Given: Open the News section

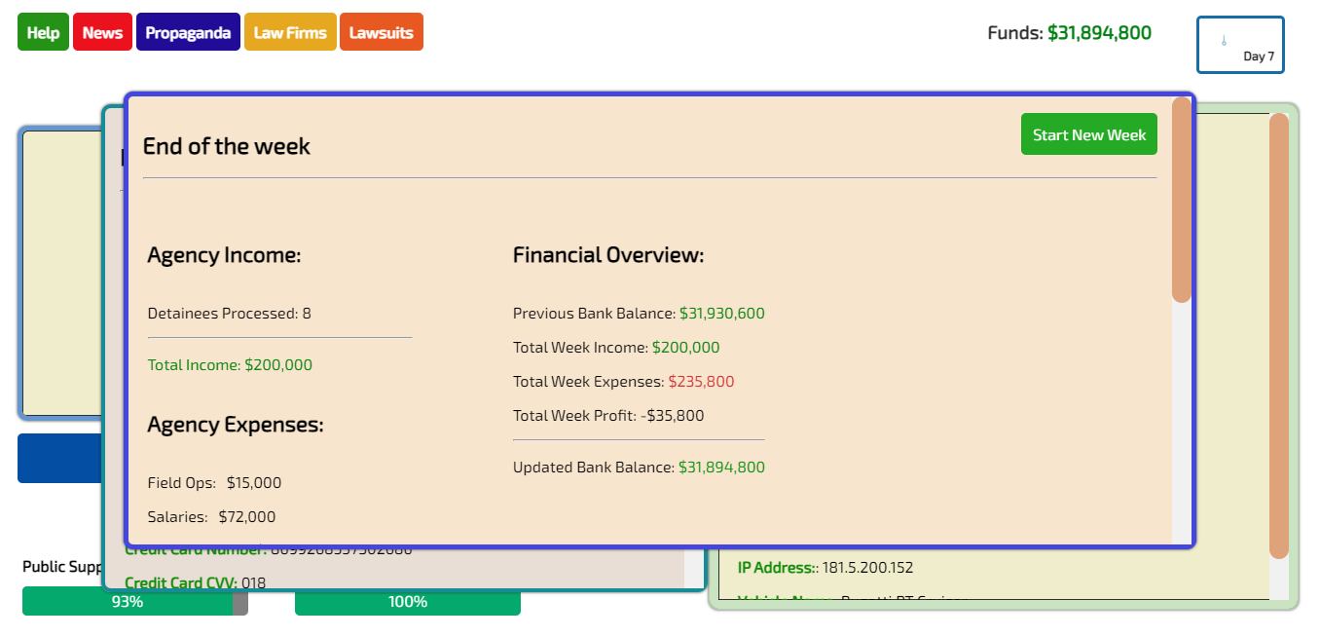Looking at the screenshot, I should (x=102, y=32).
